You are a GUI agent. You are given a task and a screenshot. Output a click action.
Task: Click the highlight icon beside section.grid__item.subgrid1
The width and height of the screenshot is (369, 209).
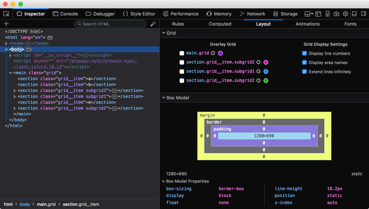(x=258, y=71)
